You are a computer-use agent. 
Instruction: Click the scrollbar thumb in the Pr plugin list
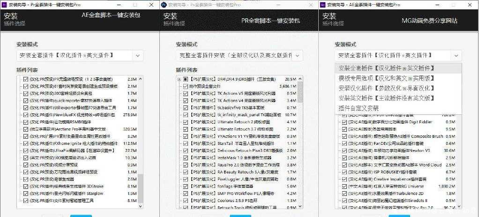(141, 189)
